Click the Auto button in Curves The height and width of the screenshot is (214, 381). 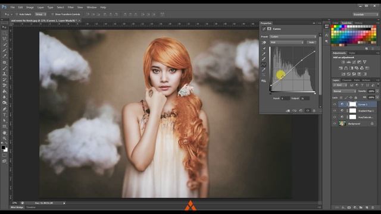tap(311, 42)
